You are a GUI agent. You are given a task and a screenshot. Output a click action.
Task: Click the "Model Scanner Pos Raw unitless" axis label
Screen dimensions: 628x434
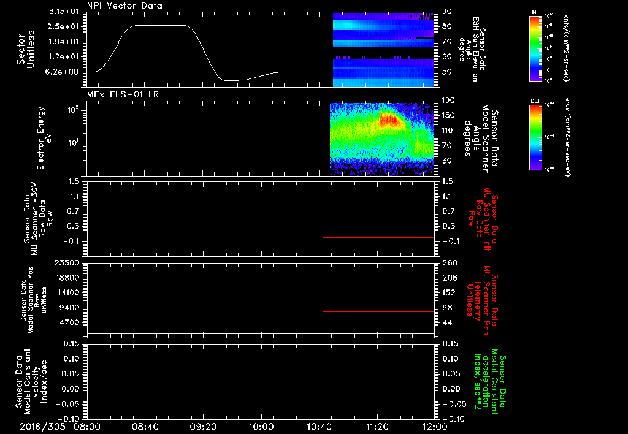(x=33, y=300)
